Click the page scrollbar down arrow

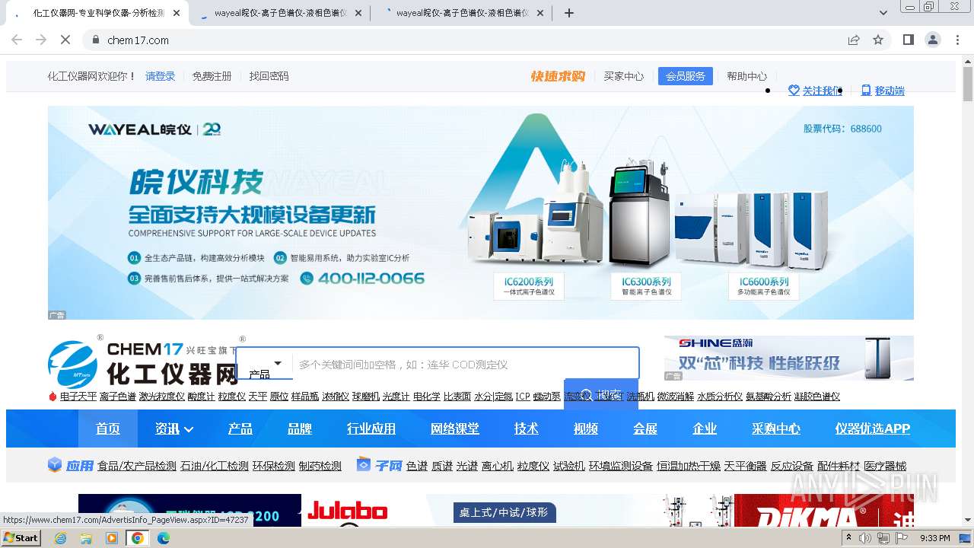(967, 521)
